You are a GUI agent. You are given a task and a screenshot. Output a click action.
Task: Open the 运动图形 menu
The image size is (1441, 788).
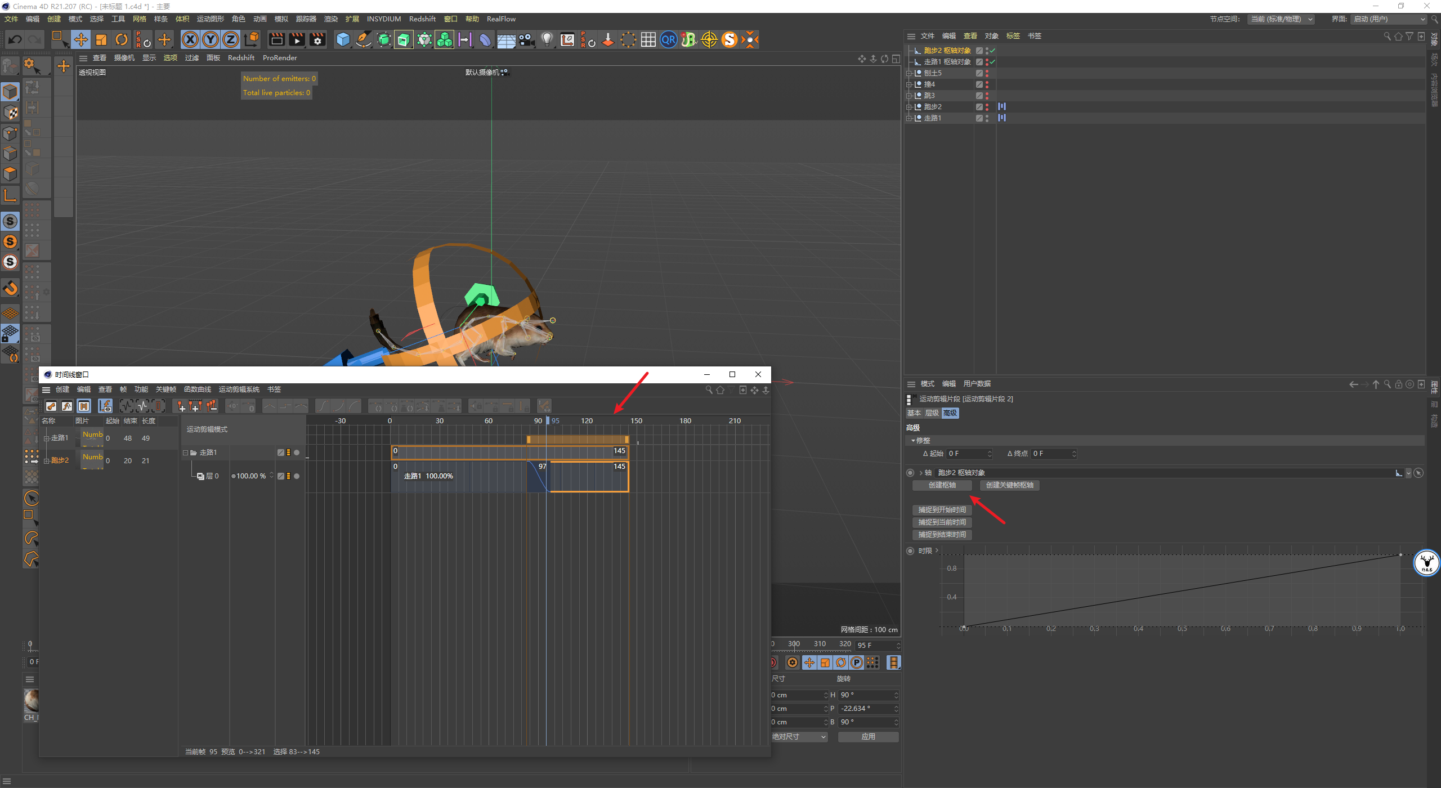(x=210, y=19)
